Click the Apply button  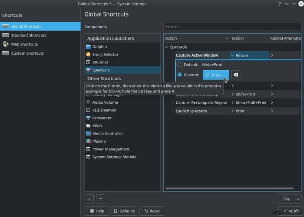tap(290, 211)
